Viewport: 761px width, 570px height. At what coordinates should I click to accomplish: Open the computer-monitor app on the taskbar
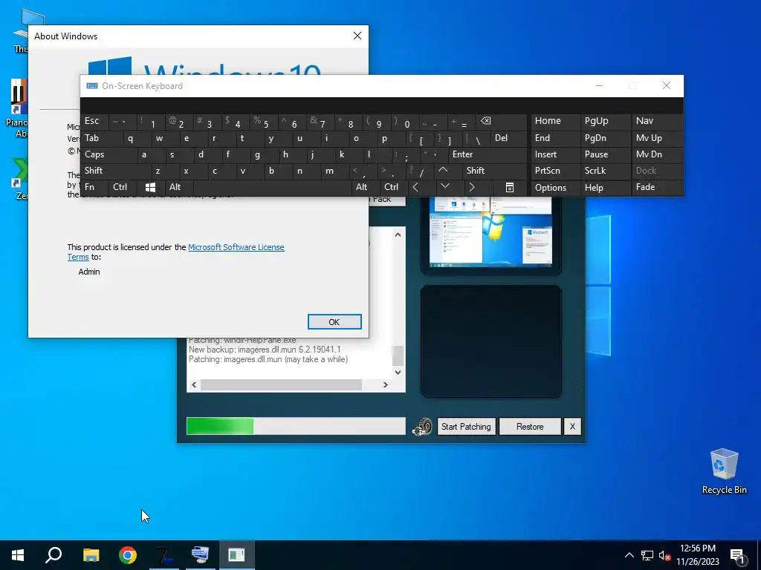tap(201, 555)
